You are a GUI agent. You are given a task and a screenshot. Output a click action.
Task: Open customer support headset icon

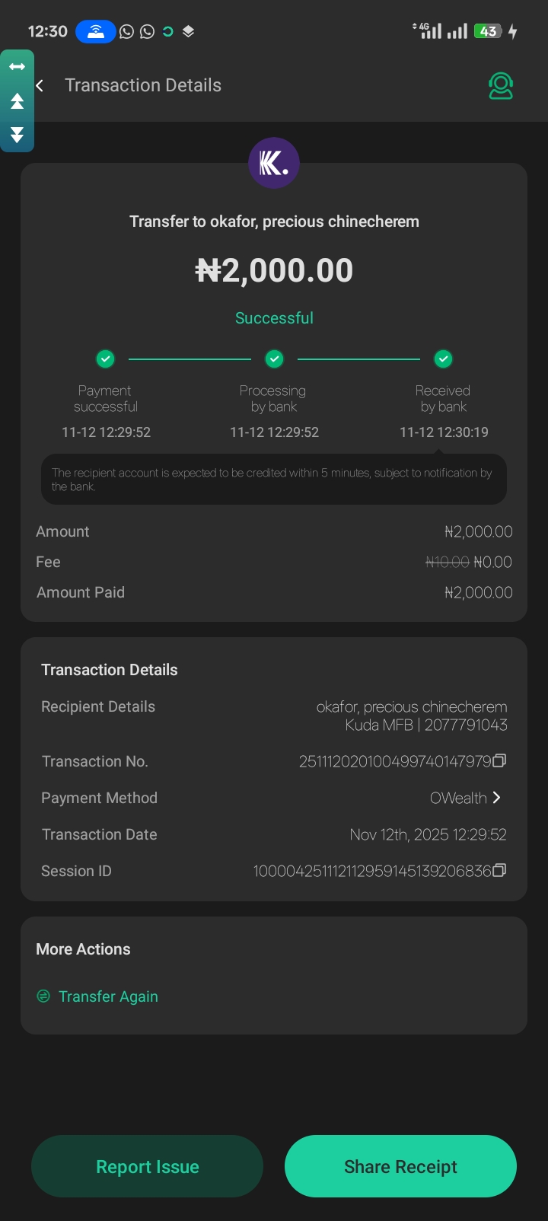click(x=500, y=86)
